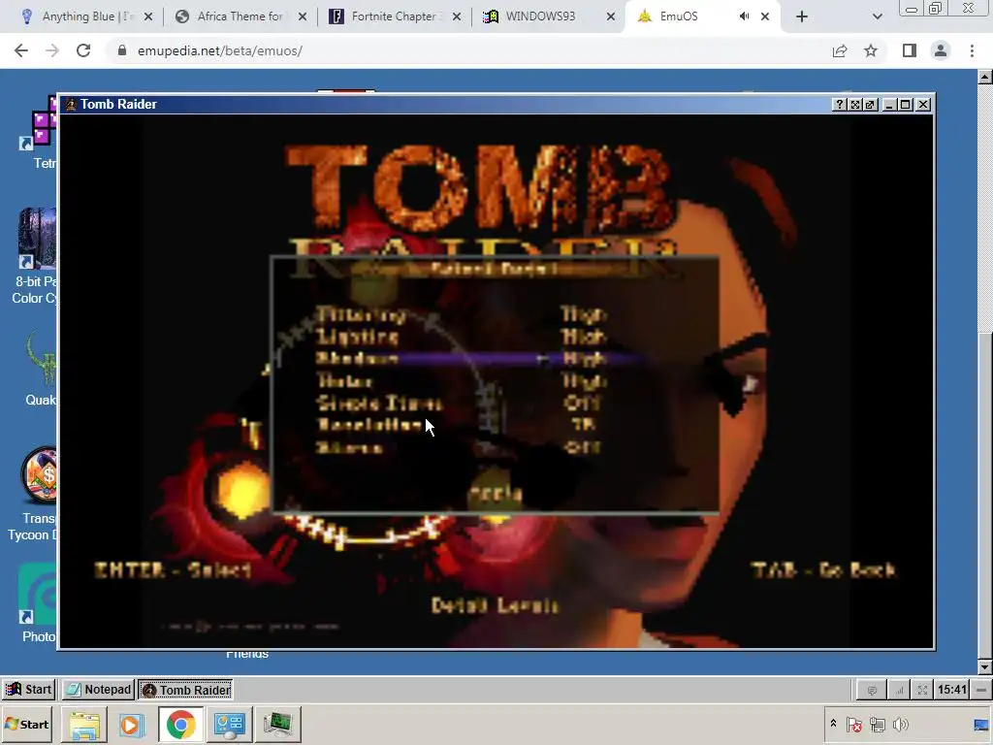The height and width of the screenshot is (745, 993).
Task: Close the Anything Blue browser tab
Action: coord(148,16)
